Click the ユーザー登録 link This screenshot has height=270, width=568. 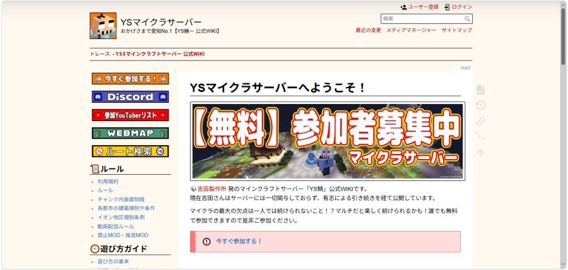[x=423, y=7]
